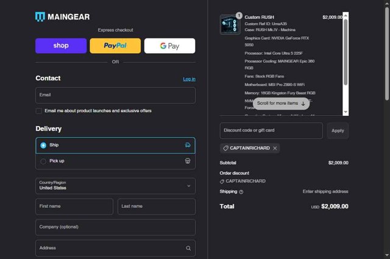Screen dimensions: 390x259
Task: Click the $2,009.00 item price
Action: [x=332, y=17]
